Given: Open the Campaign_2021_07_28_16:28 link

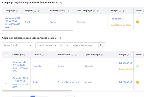Looking at the screenshot, I should [x=12, y=19].
